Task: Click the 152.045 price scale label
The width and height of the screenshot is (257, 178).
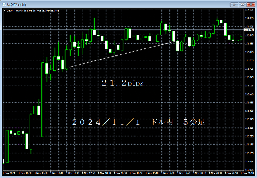Action: point(249,162)
